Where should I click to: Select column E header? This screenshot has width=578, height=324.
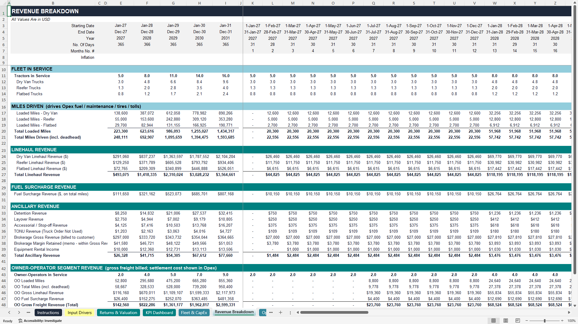pyautogui.click(x=121, y=3)
